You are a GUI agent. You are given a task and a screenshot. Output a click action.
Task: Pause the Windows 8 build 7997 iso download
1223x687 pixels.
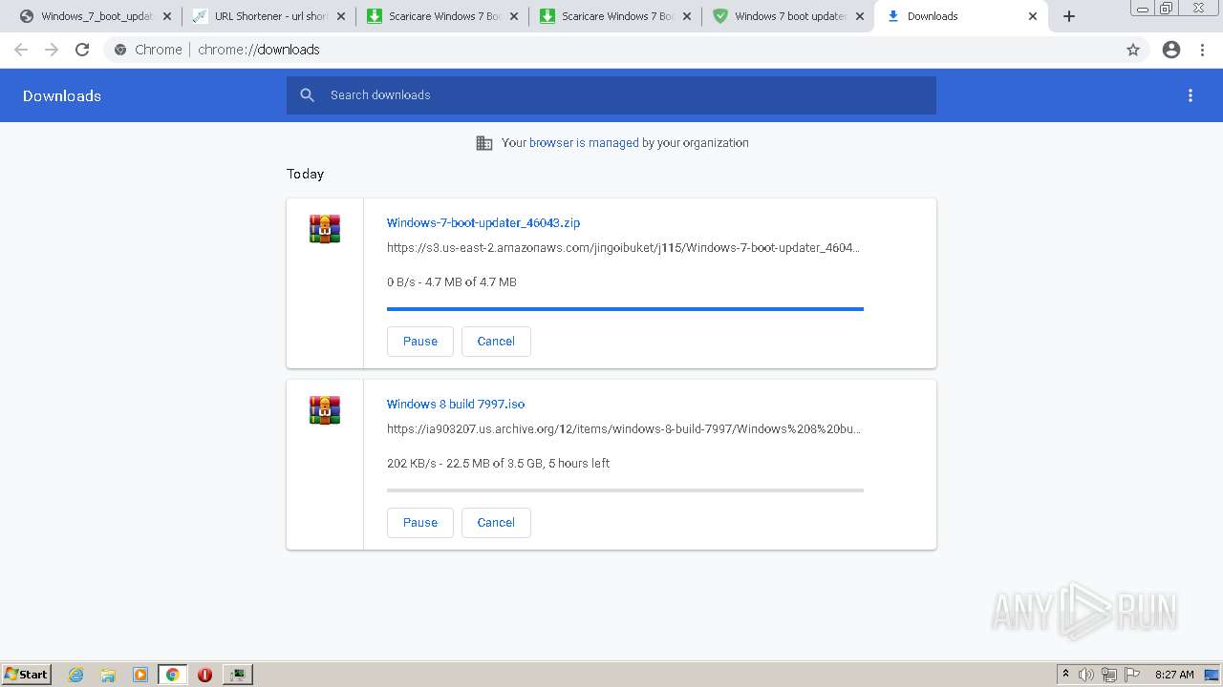(x=420, y=523)
